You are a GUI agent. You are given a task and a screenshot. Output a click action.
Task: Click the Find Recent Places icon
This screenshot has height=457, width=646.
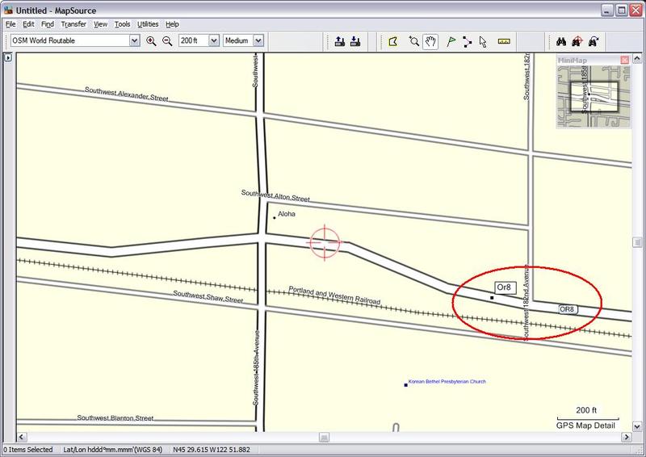(594, 41)
